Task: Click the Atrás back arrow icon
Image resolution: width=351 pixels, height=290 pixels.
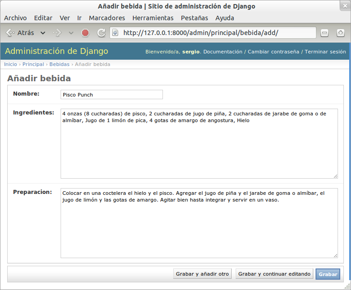Action: 10,33
